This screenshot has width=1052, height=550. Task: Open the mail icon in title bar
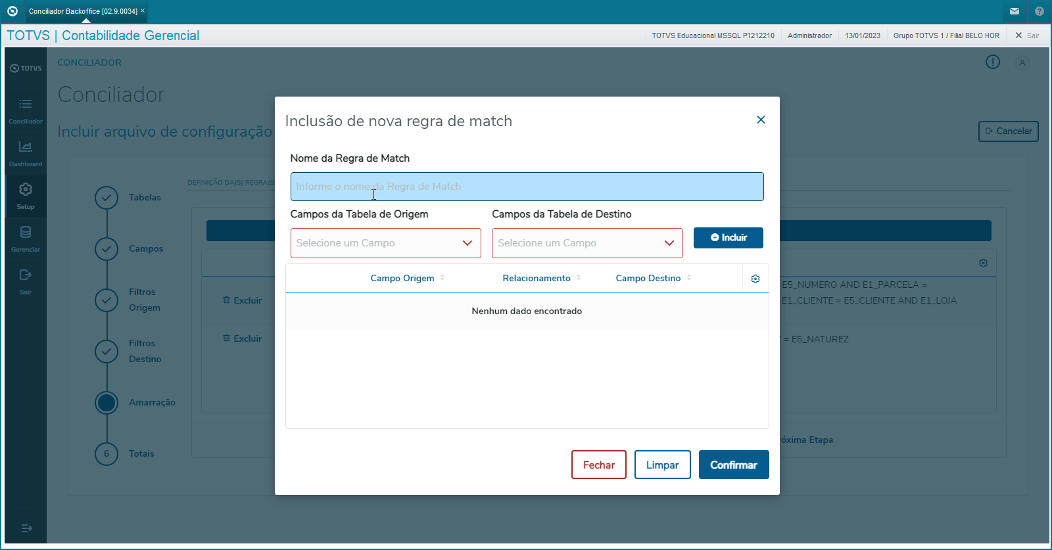[1015, 11]
